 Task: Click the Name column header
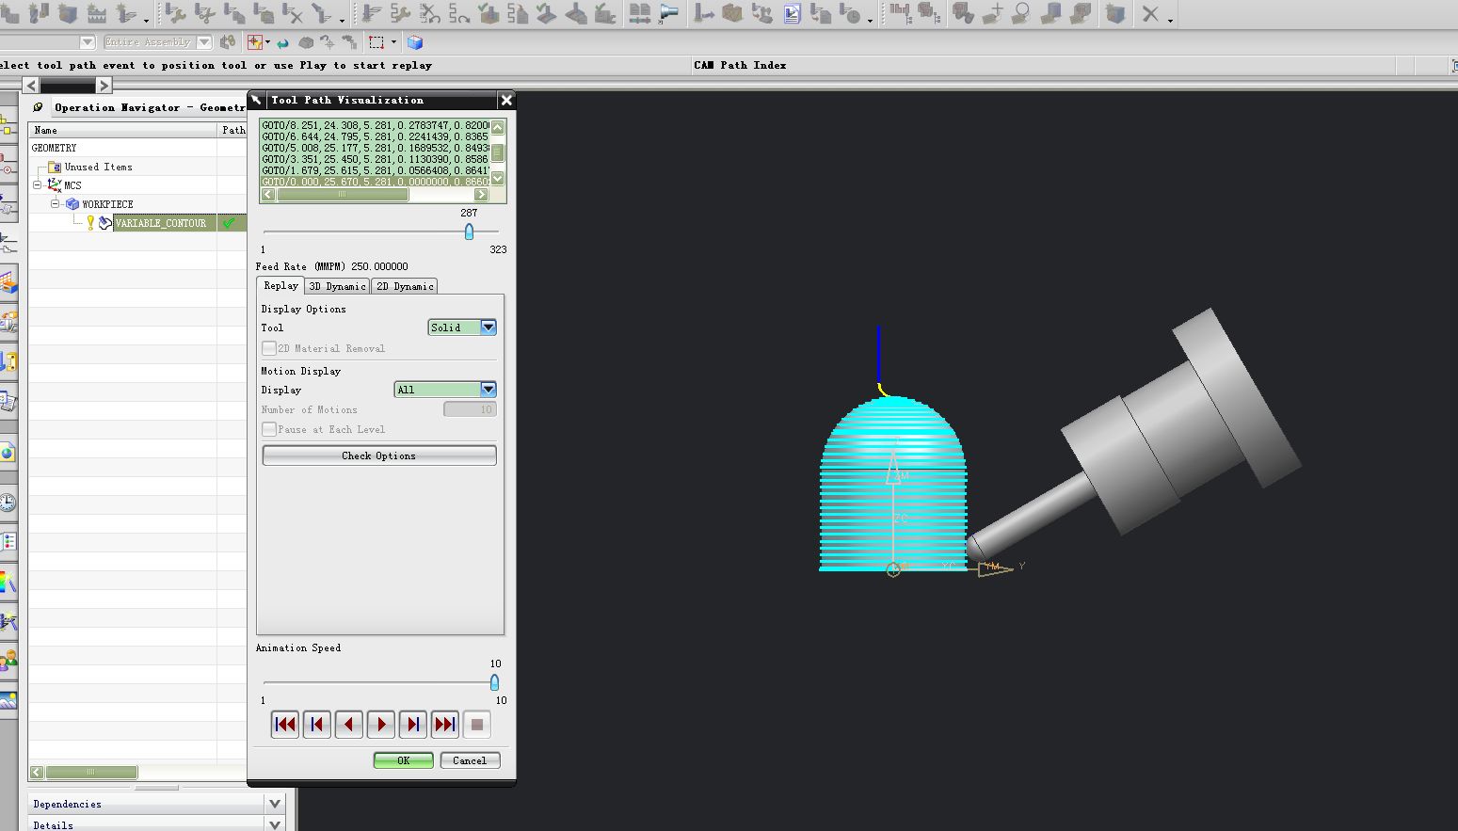click(x=123, y=130)
